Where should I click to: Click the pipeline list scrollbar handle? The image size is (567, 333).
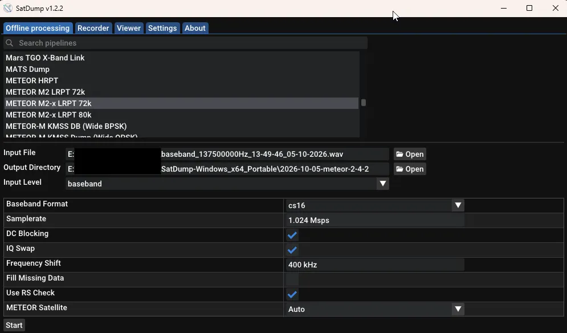(x=364, y=103)
